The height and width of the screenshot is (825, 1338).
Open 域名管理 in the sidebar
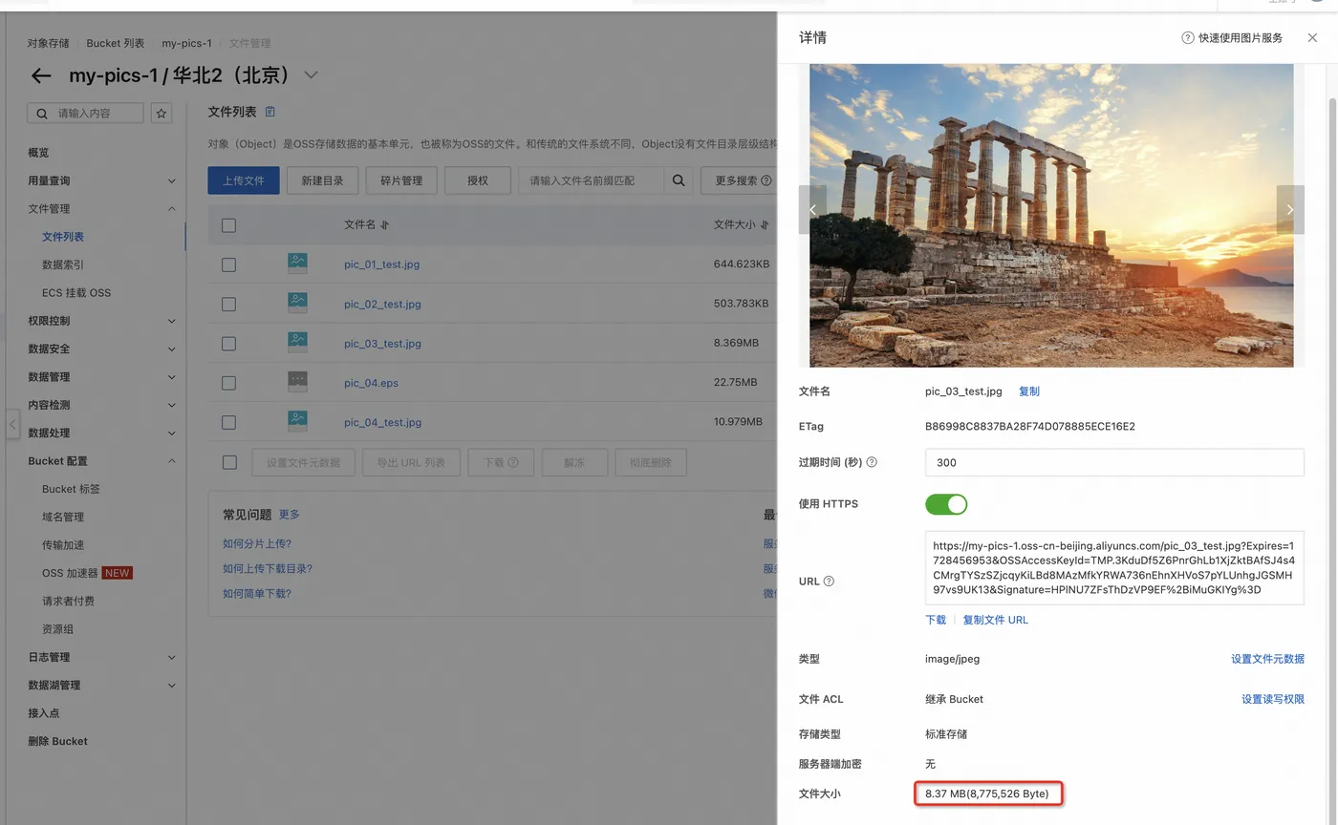point(63,517)
